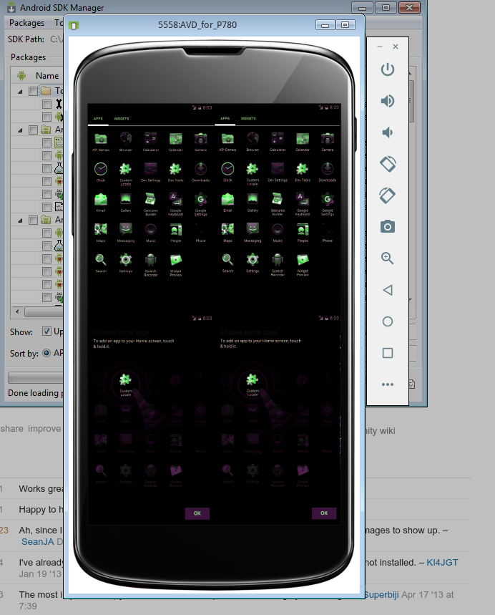The image size is (495, 615).
Task: Open Google Settings in the right app grid
Action: point(327,204)
